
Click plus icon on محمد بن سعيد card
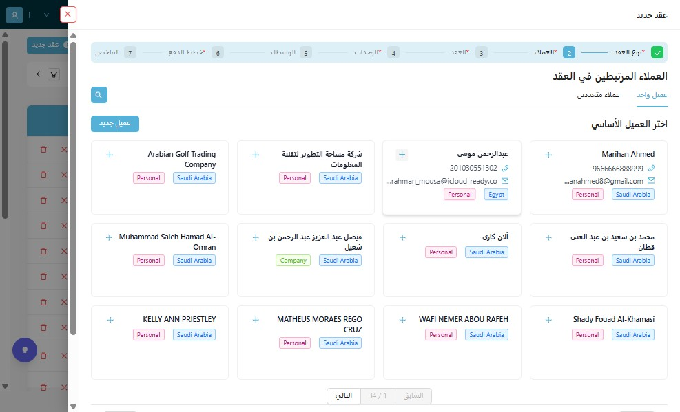(x=548, y=237)
